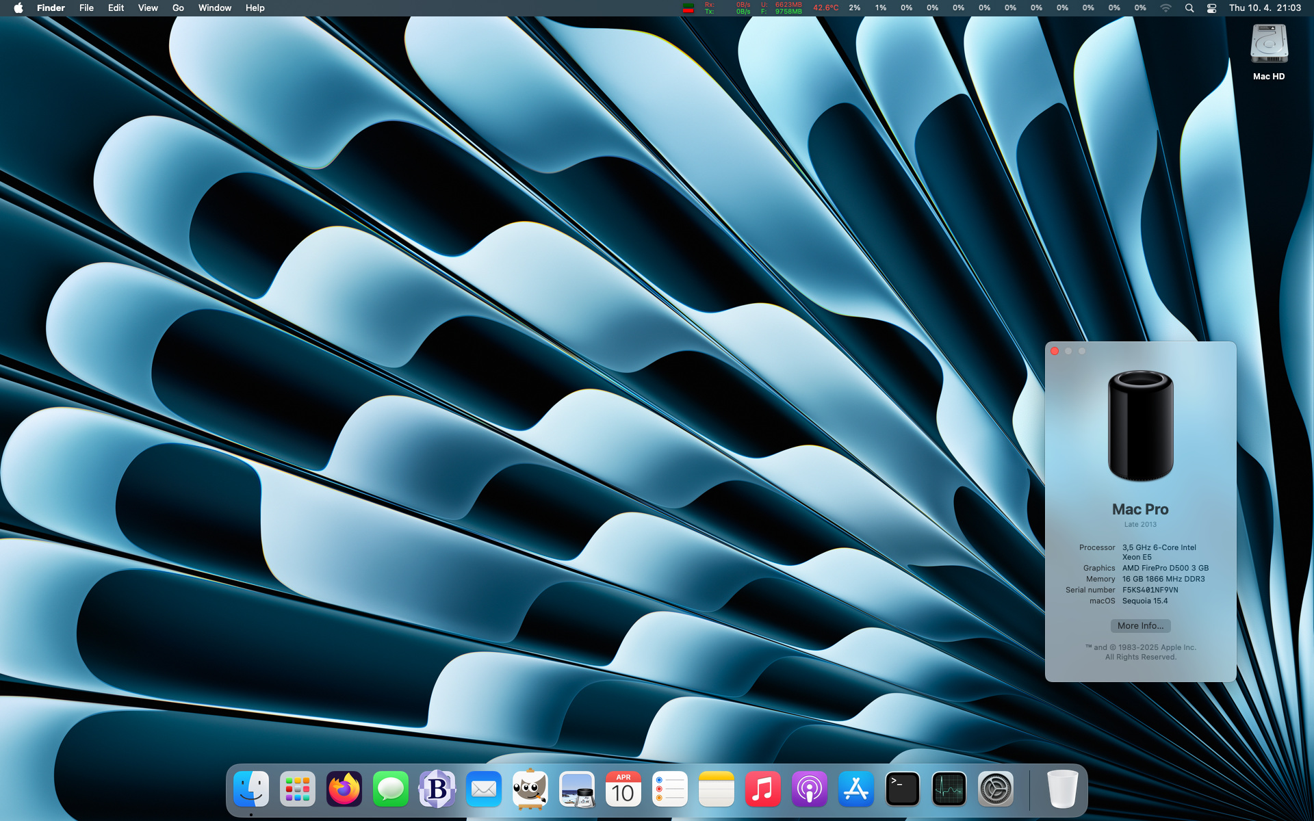Open the Wi-Fi status menu

1165,8
